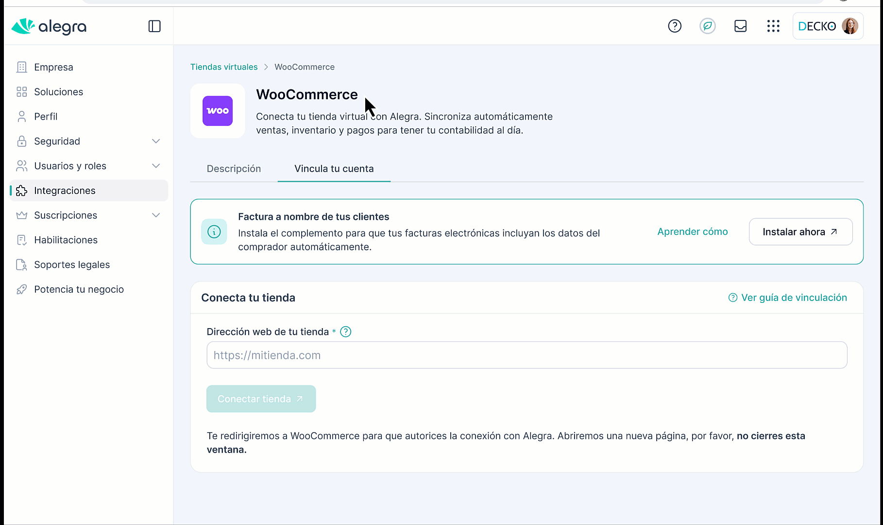Open Integraciones menu item
This screenshot has height=525, width=883.
89,191
